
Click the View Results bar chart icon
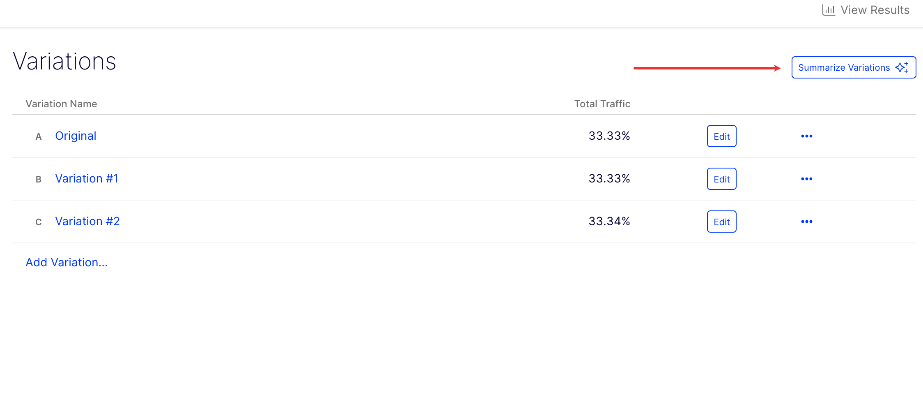[x=828, y=10]
